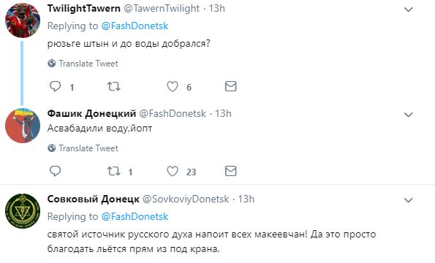Share Фашик Донецкий's tweet via message envelope
This screenshot has width=435, height=263.
(x=230, y=171)
